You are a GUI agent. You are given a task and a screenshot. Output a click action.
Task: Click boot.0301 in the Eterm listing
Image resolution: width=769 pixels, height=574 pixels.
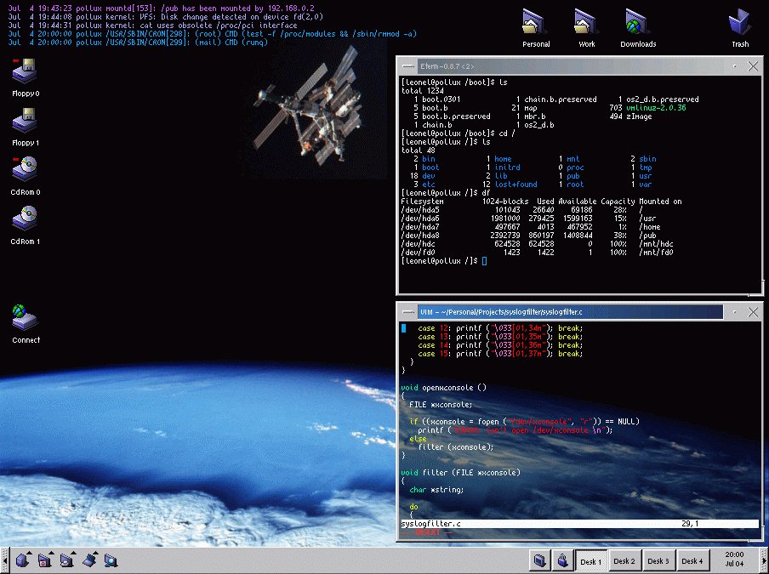[441, 99]
